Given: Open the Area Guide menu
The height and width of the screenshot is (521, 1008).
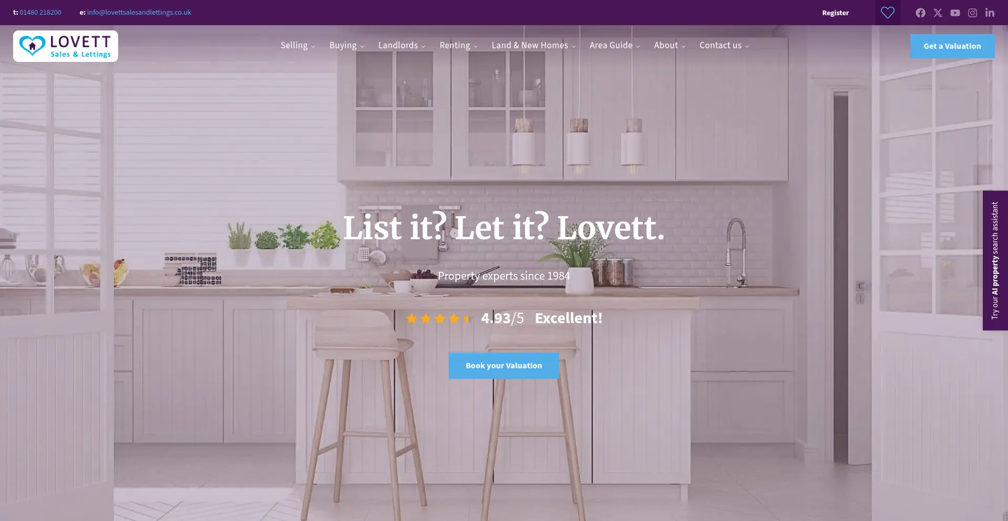Looking at the screenshot, I should click(x=614, y=46).
